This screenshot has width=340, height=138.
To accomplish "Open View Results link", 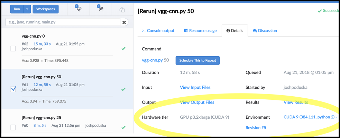I will pos(296,102).
